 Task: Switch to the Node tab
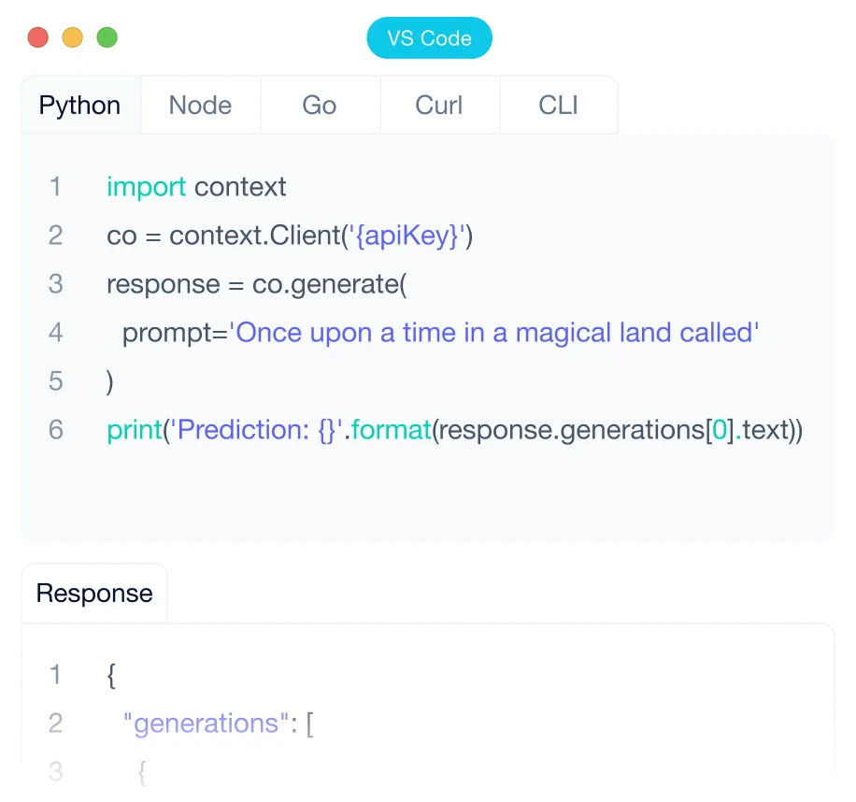(200, 105)
